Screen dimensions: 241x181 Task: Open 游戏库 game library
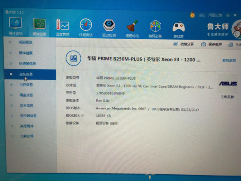(x=178, y=29)
